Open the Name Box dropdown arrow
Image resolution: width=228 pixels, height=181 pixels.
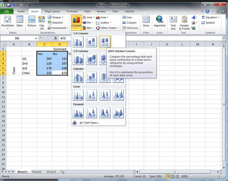[36, 38]
